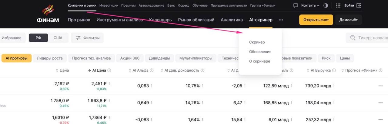The width and height of the screenshot is (388, 124).
Task: Select the Цены tab
Action: tap(345, 58)
